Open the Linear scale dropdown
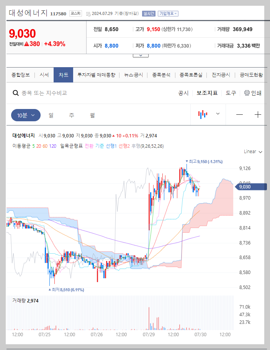Viewport: 270px width, 350px height. tap(251, 152)
